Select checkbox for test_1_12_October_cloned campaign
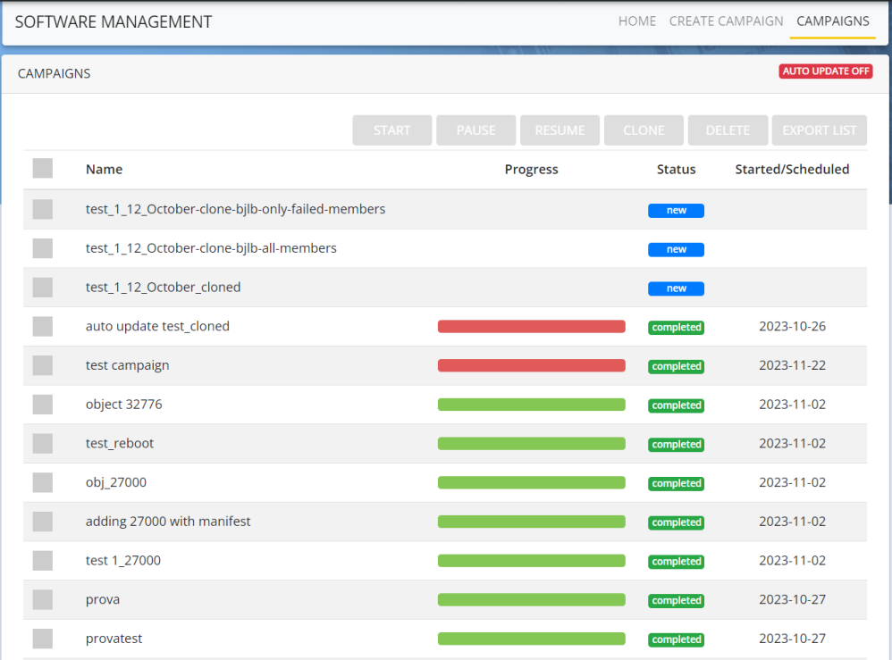Image resolution: width=892 pixels, height=660 pixels. [43, 288]
